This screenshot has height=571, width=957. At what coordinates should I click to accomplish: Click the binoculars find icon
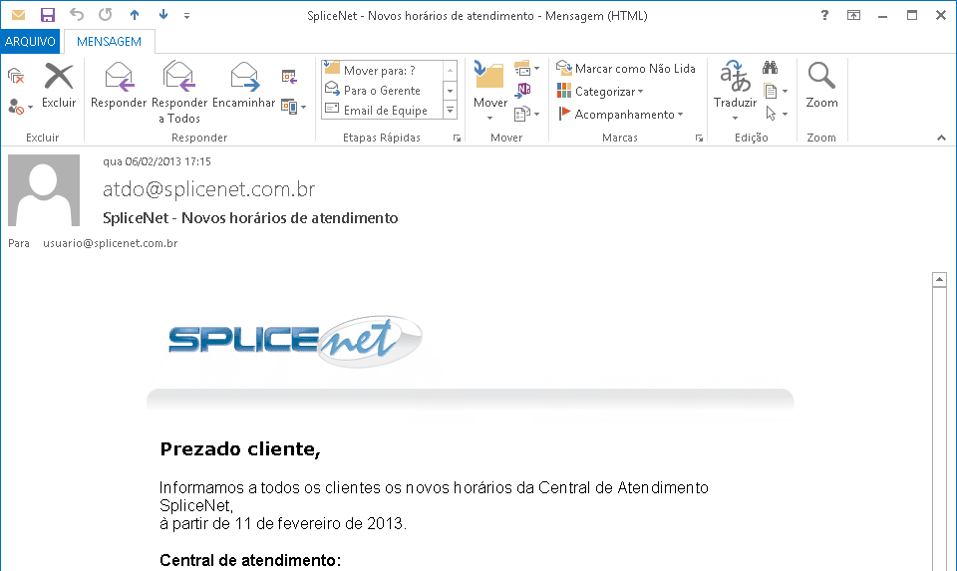[x=770, y=68]
